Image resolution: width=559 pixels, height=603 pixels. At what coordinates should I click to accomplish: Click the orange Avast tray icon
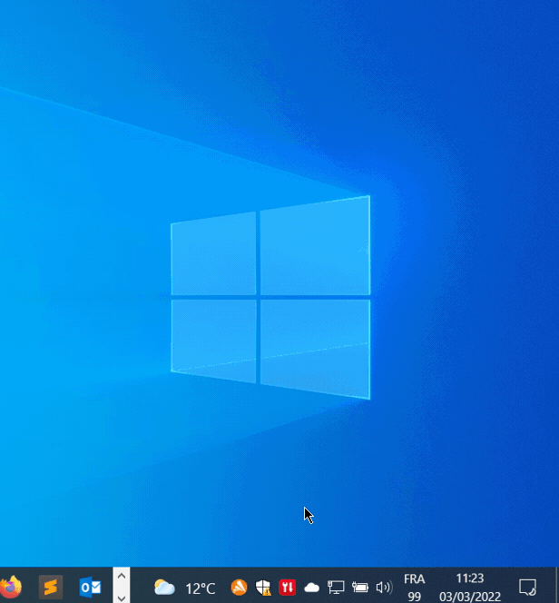[239, 588]
